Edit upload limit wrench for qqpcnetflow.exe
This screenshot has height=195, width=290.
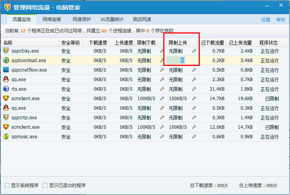(x=194, y=70)
